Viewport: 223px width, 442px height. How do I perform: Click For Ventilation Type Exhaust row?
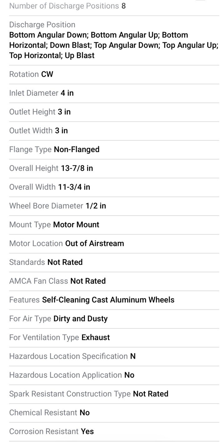[x=114, y=338]
